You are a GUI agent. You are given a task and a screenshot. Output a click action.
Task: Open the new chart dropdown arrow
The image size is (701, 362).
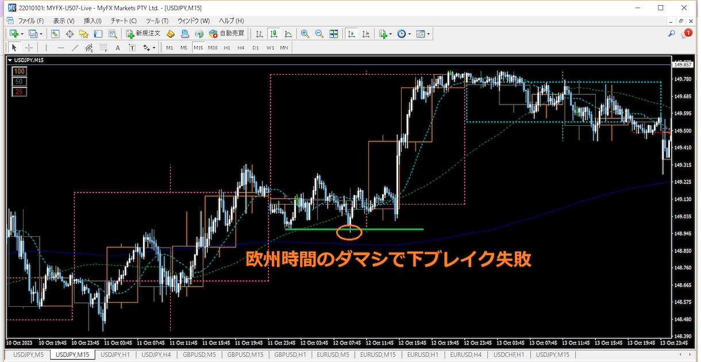[x=21, y=34]
